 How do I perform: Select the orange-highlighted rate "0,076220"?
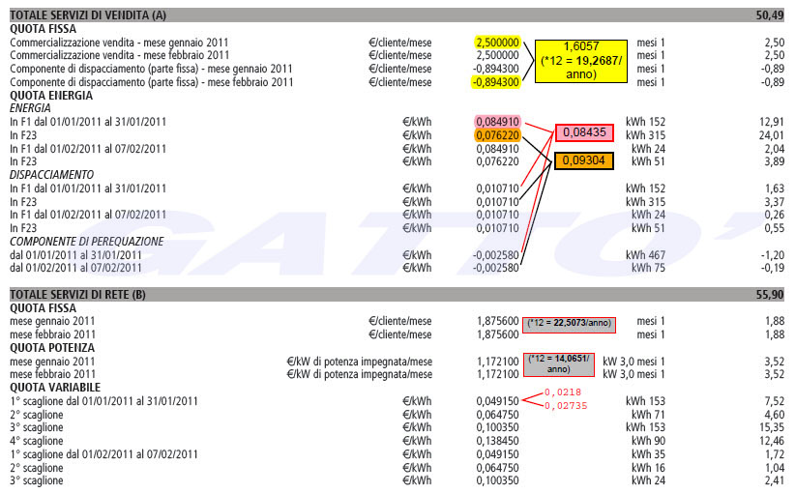click(x=497, y=135)
